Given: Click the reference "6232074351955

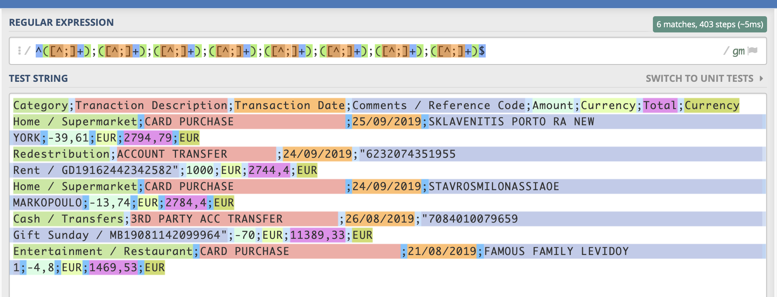Looking at the screenshot, I should (x=408, y=154).
